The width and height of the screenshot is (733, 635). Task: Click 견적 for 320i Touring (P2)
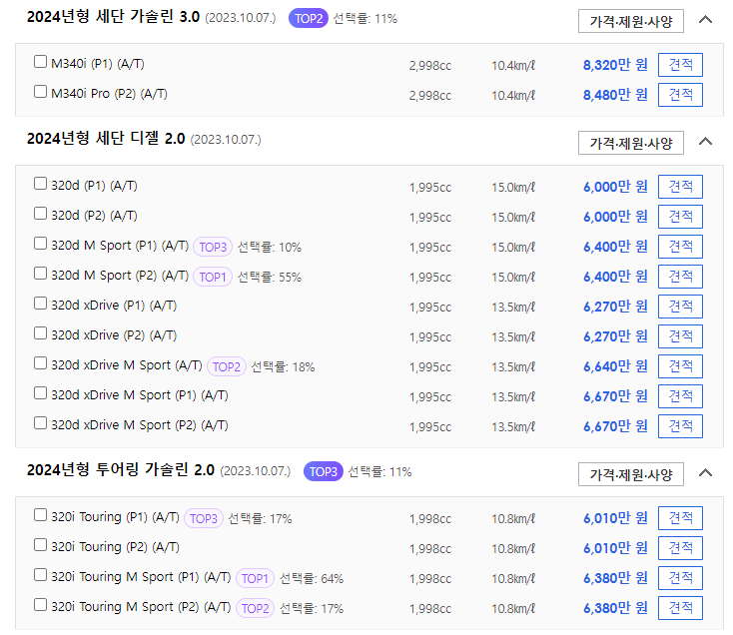point(680,547)
